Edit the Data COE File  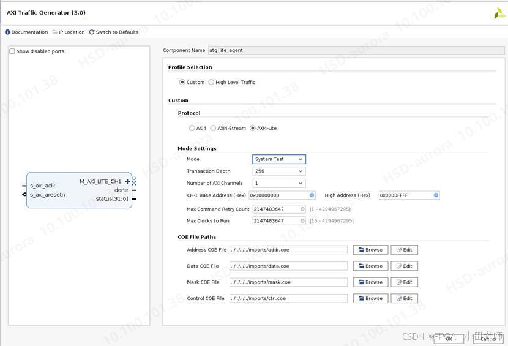tap(404, 266)
